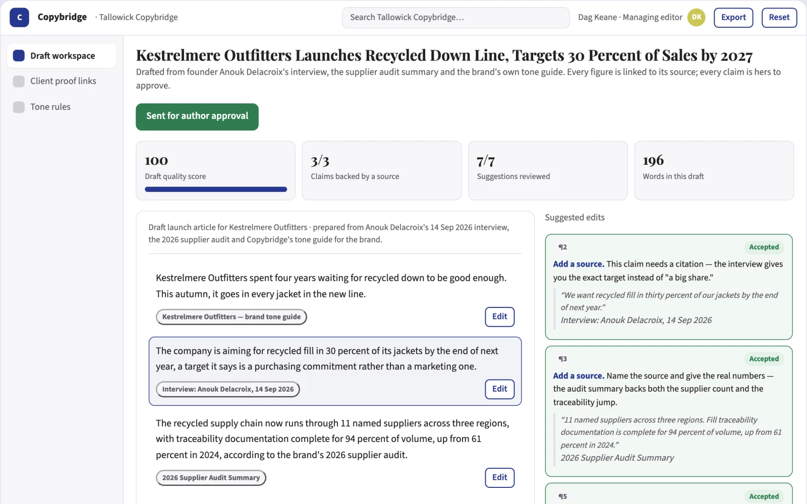The width and height of the screenshot is (807, 504).
Task: Click the thirty percent interview quote in the ¶2 card
Action: 669,301
